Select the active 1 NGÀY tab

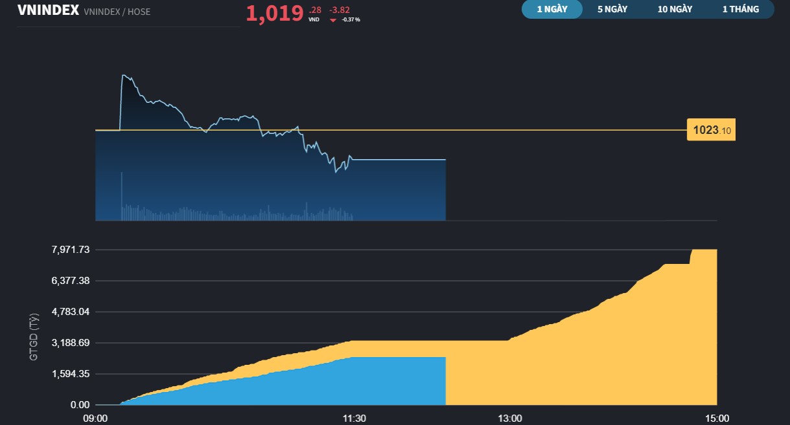(x=552, y=9)
